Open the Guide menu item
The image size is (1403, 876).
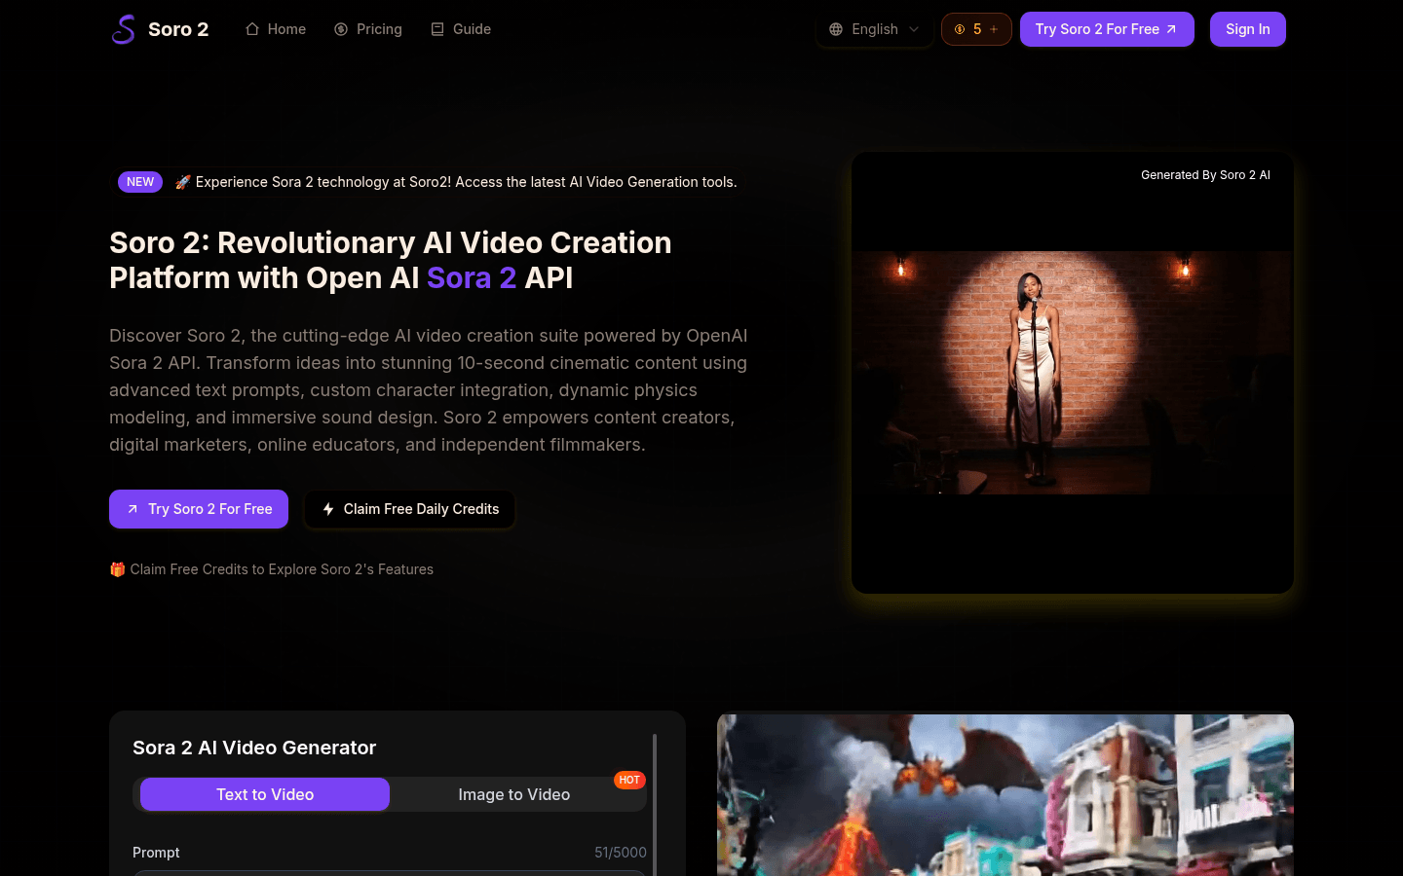(x=472, y=29)
